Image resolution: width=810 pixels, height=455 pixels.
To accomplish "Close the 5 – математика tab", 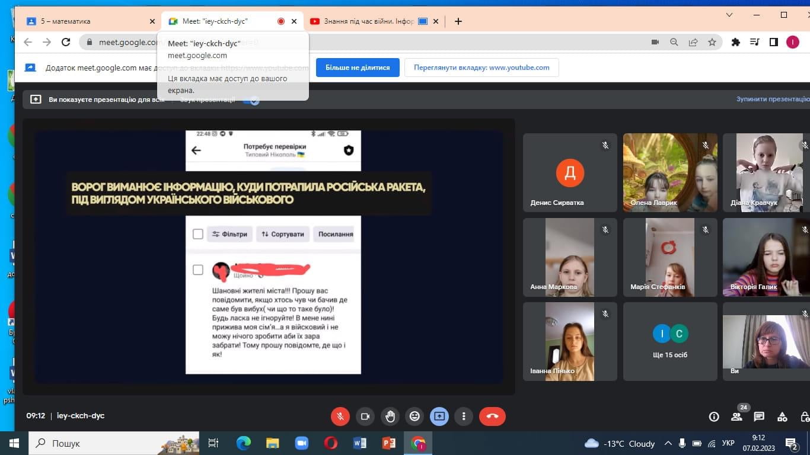I will click(x=154, y=21).
